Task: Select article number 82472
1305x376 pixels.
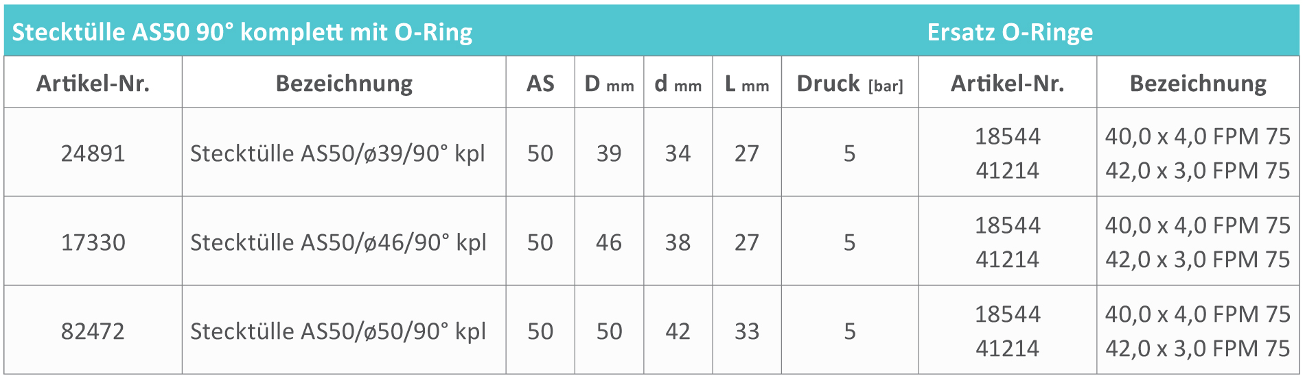Action: coord(93,331)
